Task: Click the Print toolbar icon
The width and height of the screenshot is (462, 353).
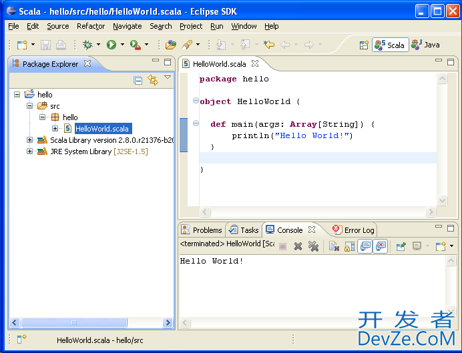Action: pyautogui.click(x=61, y=45)
